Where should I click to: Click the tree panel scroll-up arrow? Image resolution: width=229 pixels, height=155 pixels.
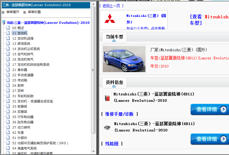click(93, 4)
